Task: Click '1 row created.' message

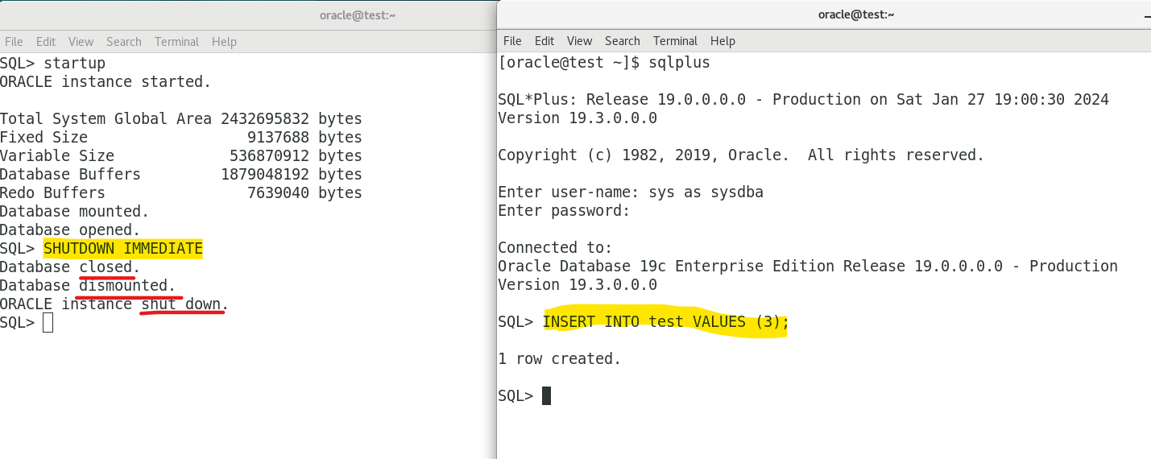Action: [x=560, y=358]
